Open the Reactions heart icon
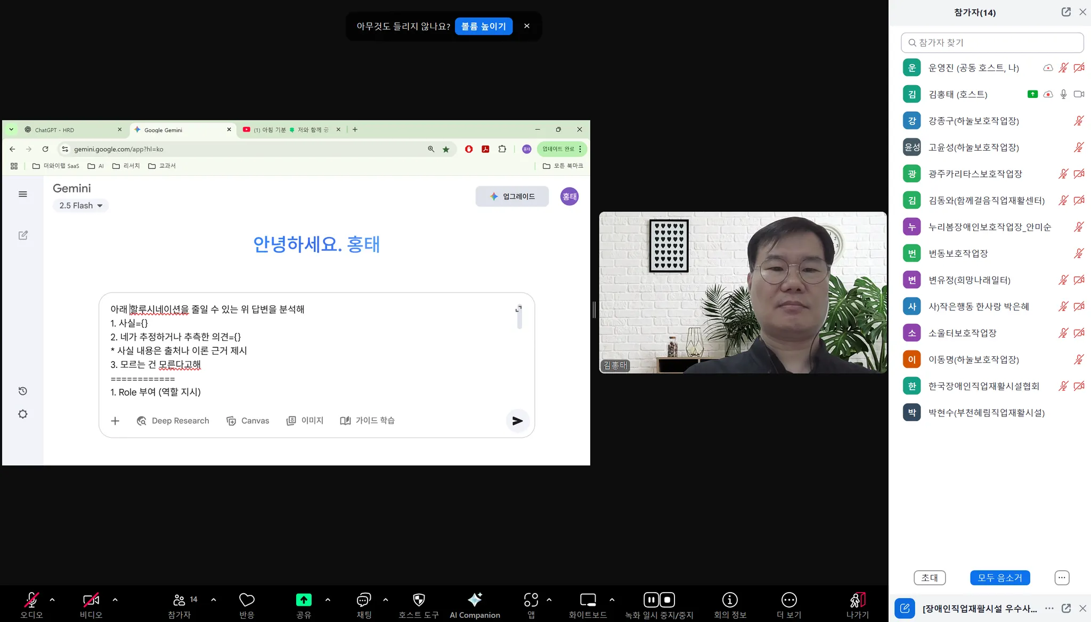Screen dimensions: 1091x622 [247, 605]
